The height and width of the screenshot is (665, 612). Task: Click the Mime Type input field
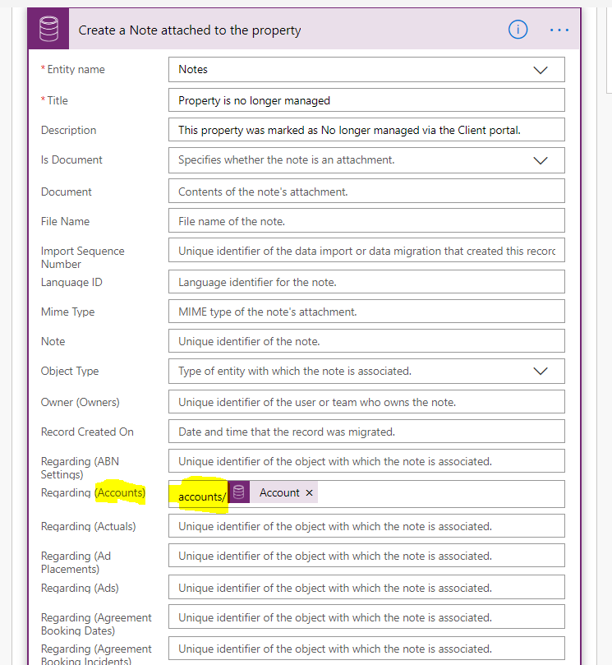366,312
